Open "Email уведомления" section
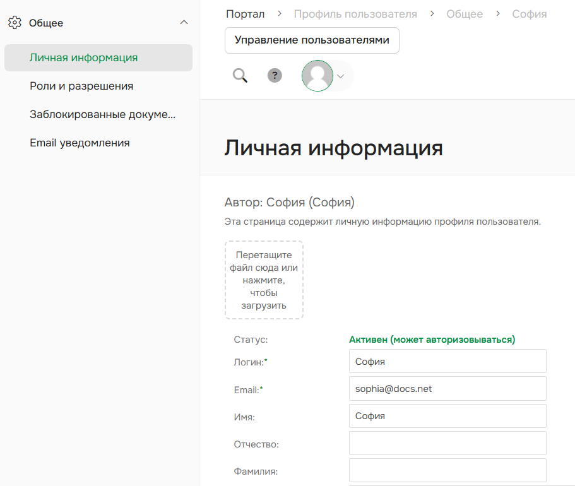 [x=79, y=143]
